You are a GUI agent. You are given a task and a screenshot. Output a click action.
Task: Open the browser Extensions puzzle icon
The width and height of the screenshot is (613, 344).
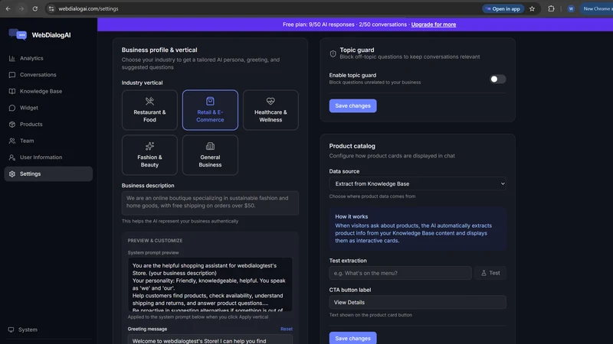[x=551, y=8]
